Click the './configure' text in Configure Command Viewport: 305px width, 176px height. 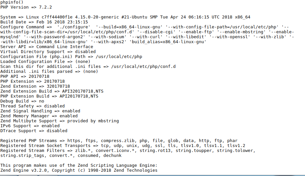(74, 27)
